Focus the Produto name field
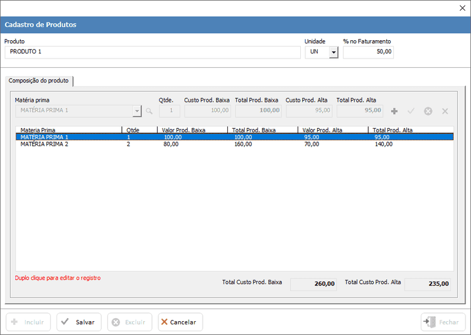 (x=153, y=52)
